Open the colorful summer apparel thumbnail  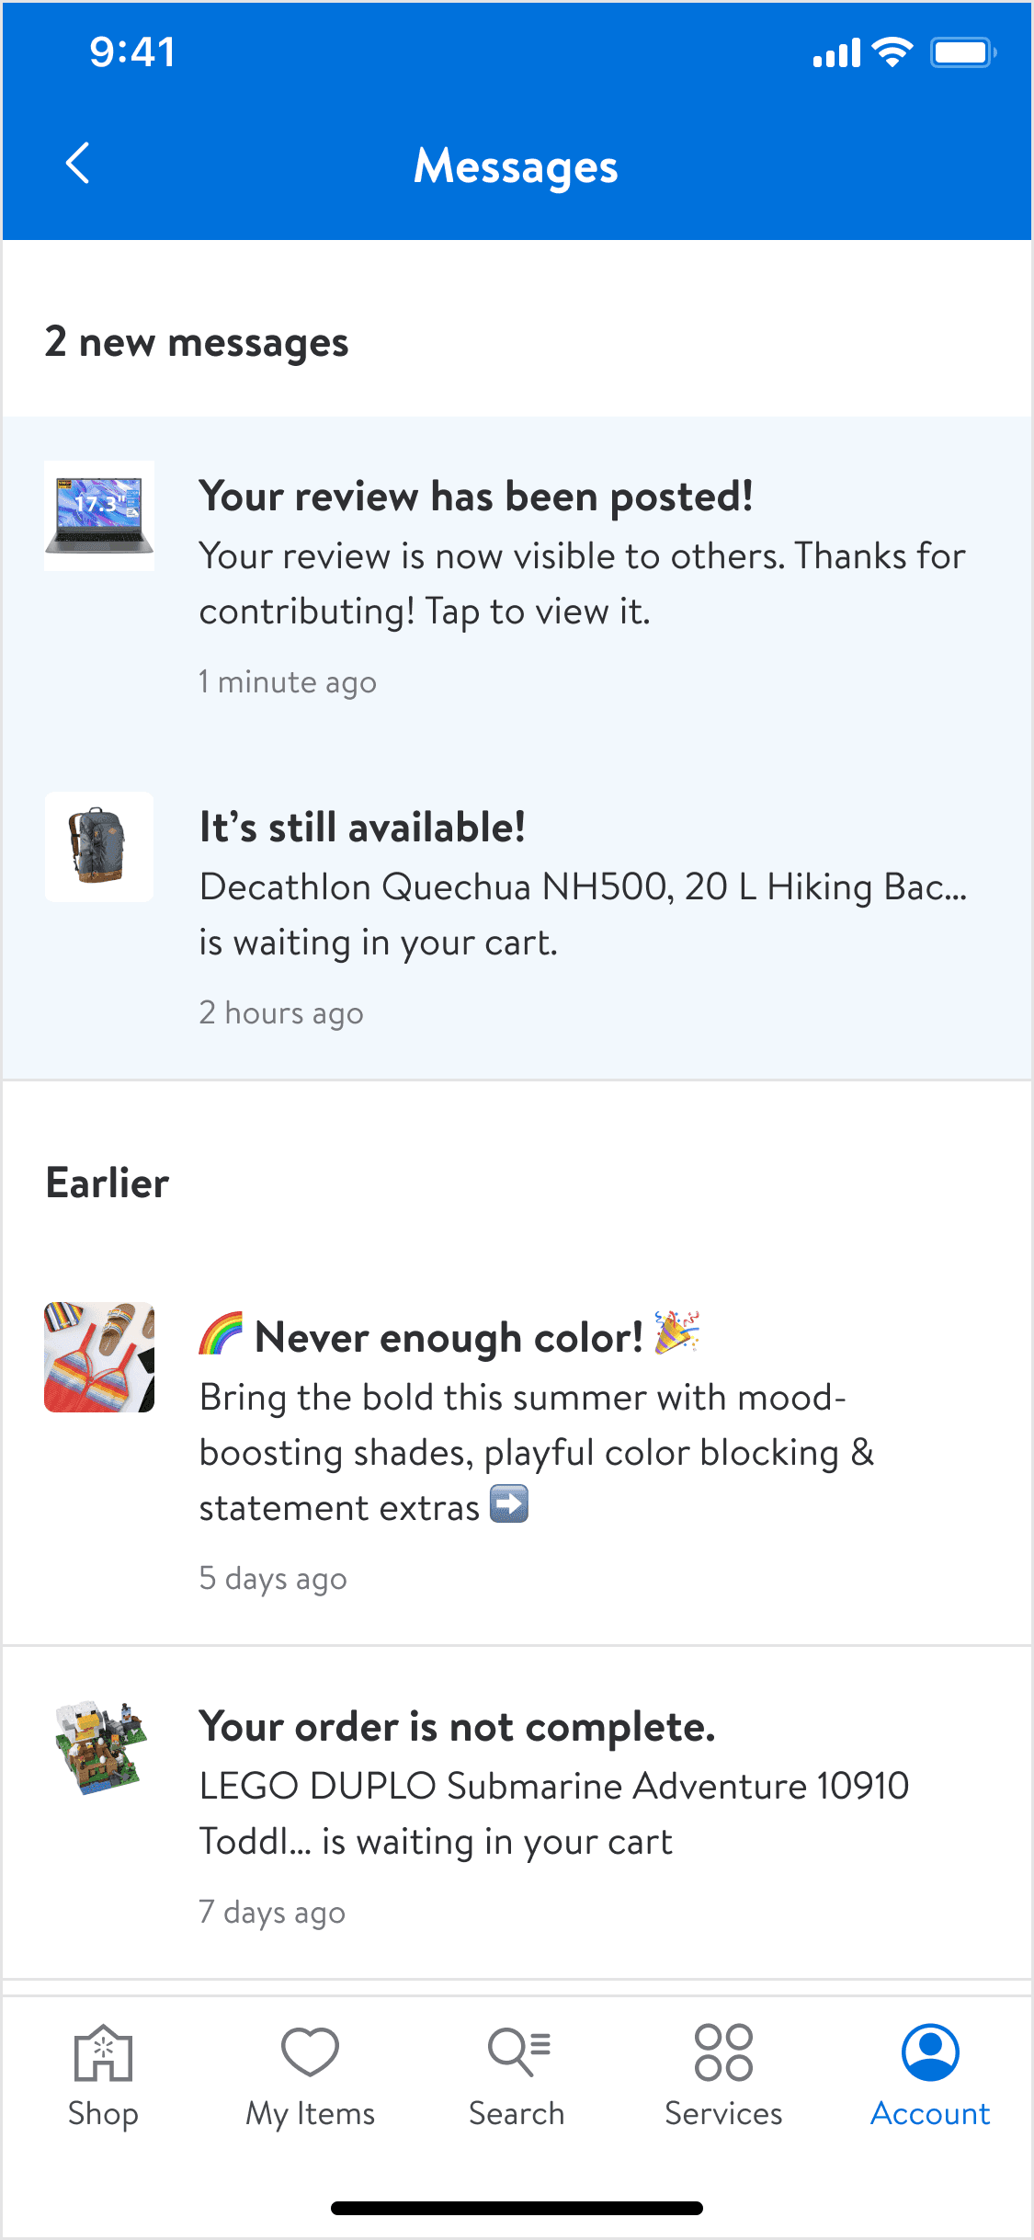(99, 1357)
